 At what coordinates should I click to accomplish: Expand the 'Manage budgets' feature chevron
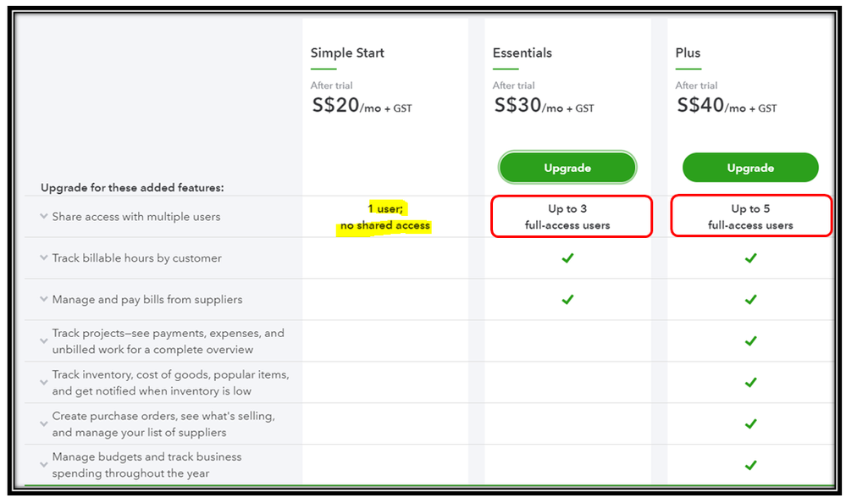tap(44, 465)
